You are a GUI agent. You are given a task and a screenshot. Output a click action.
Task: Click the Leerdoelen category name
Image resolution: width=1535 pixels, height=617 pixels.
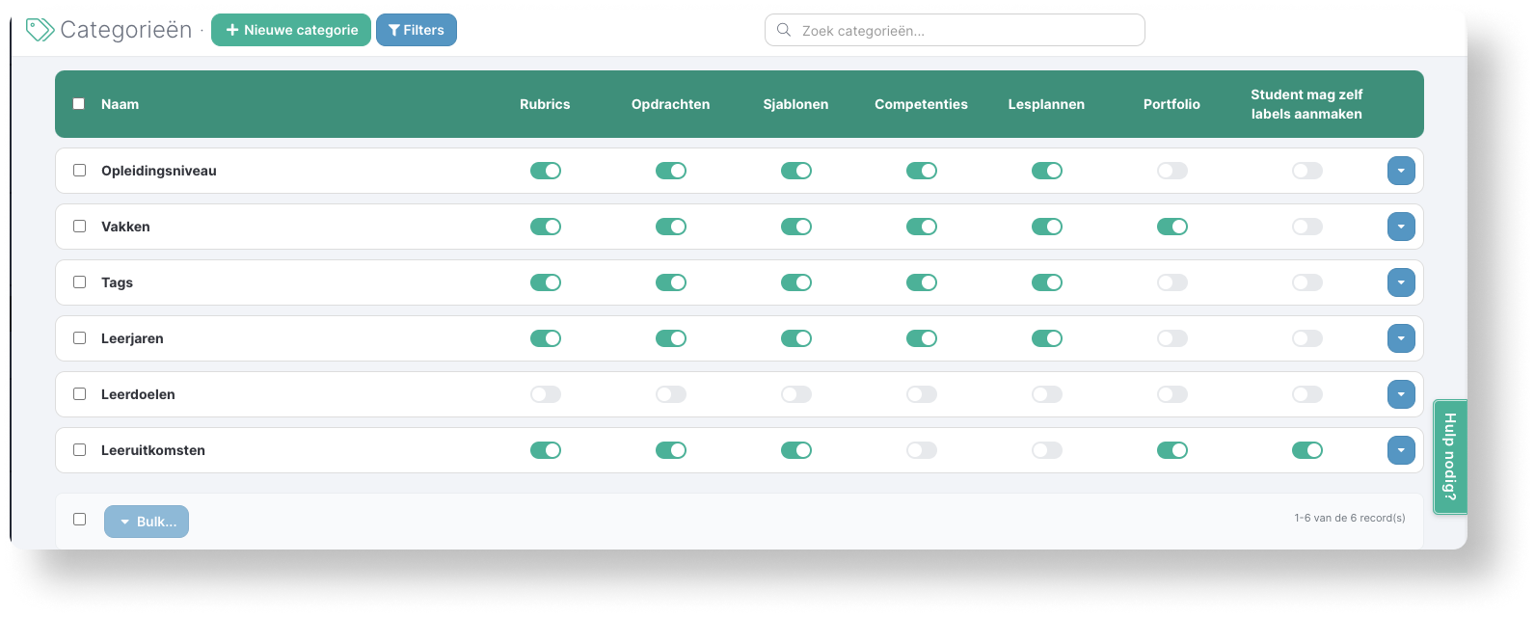point(138,394)
